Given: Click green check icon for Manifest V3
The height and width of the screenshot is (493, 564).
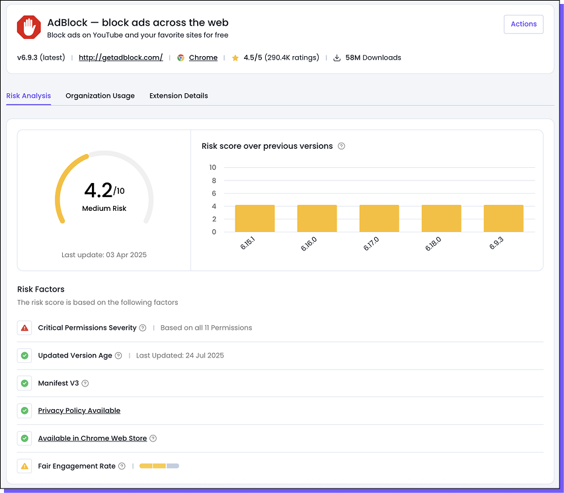Looking at the screenshot, I should pos(24,383).
